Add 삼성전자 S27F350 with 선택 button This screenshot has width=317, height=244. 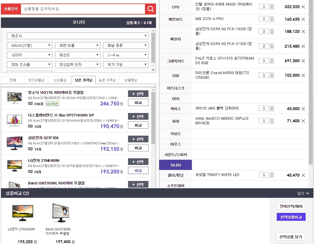pyautogui.click(x=138, y=139)
